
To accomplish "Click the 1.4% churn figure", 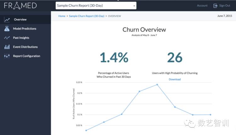I will 114,57.
